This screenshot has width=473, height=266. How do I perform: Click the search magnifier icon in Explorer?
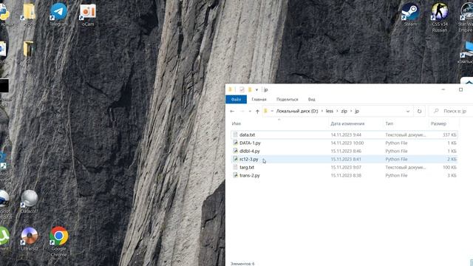436,112
